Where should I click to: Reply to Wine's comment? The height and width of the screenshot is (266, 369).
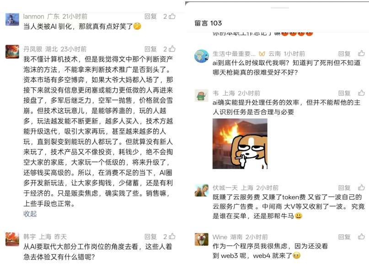344,237
